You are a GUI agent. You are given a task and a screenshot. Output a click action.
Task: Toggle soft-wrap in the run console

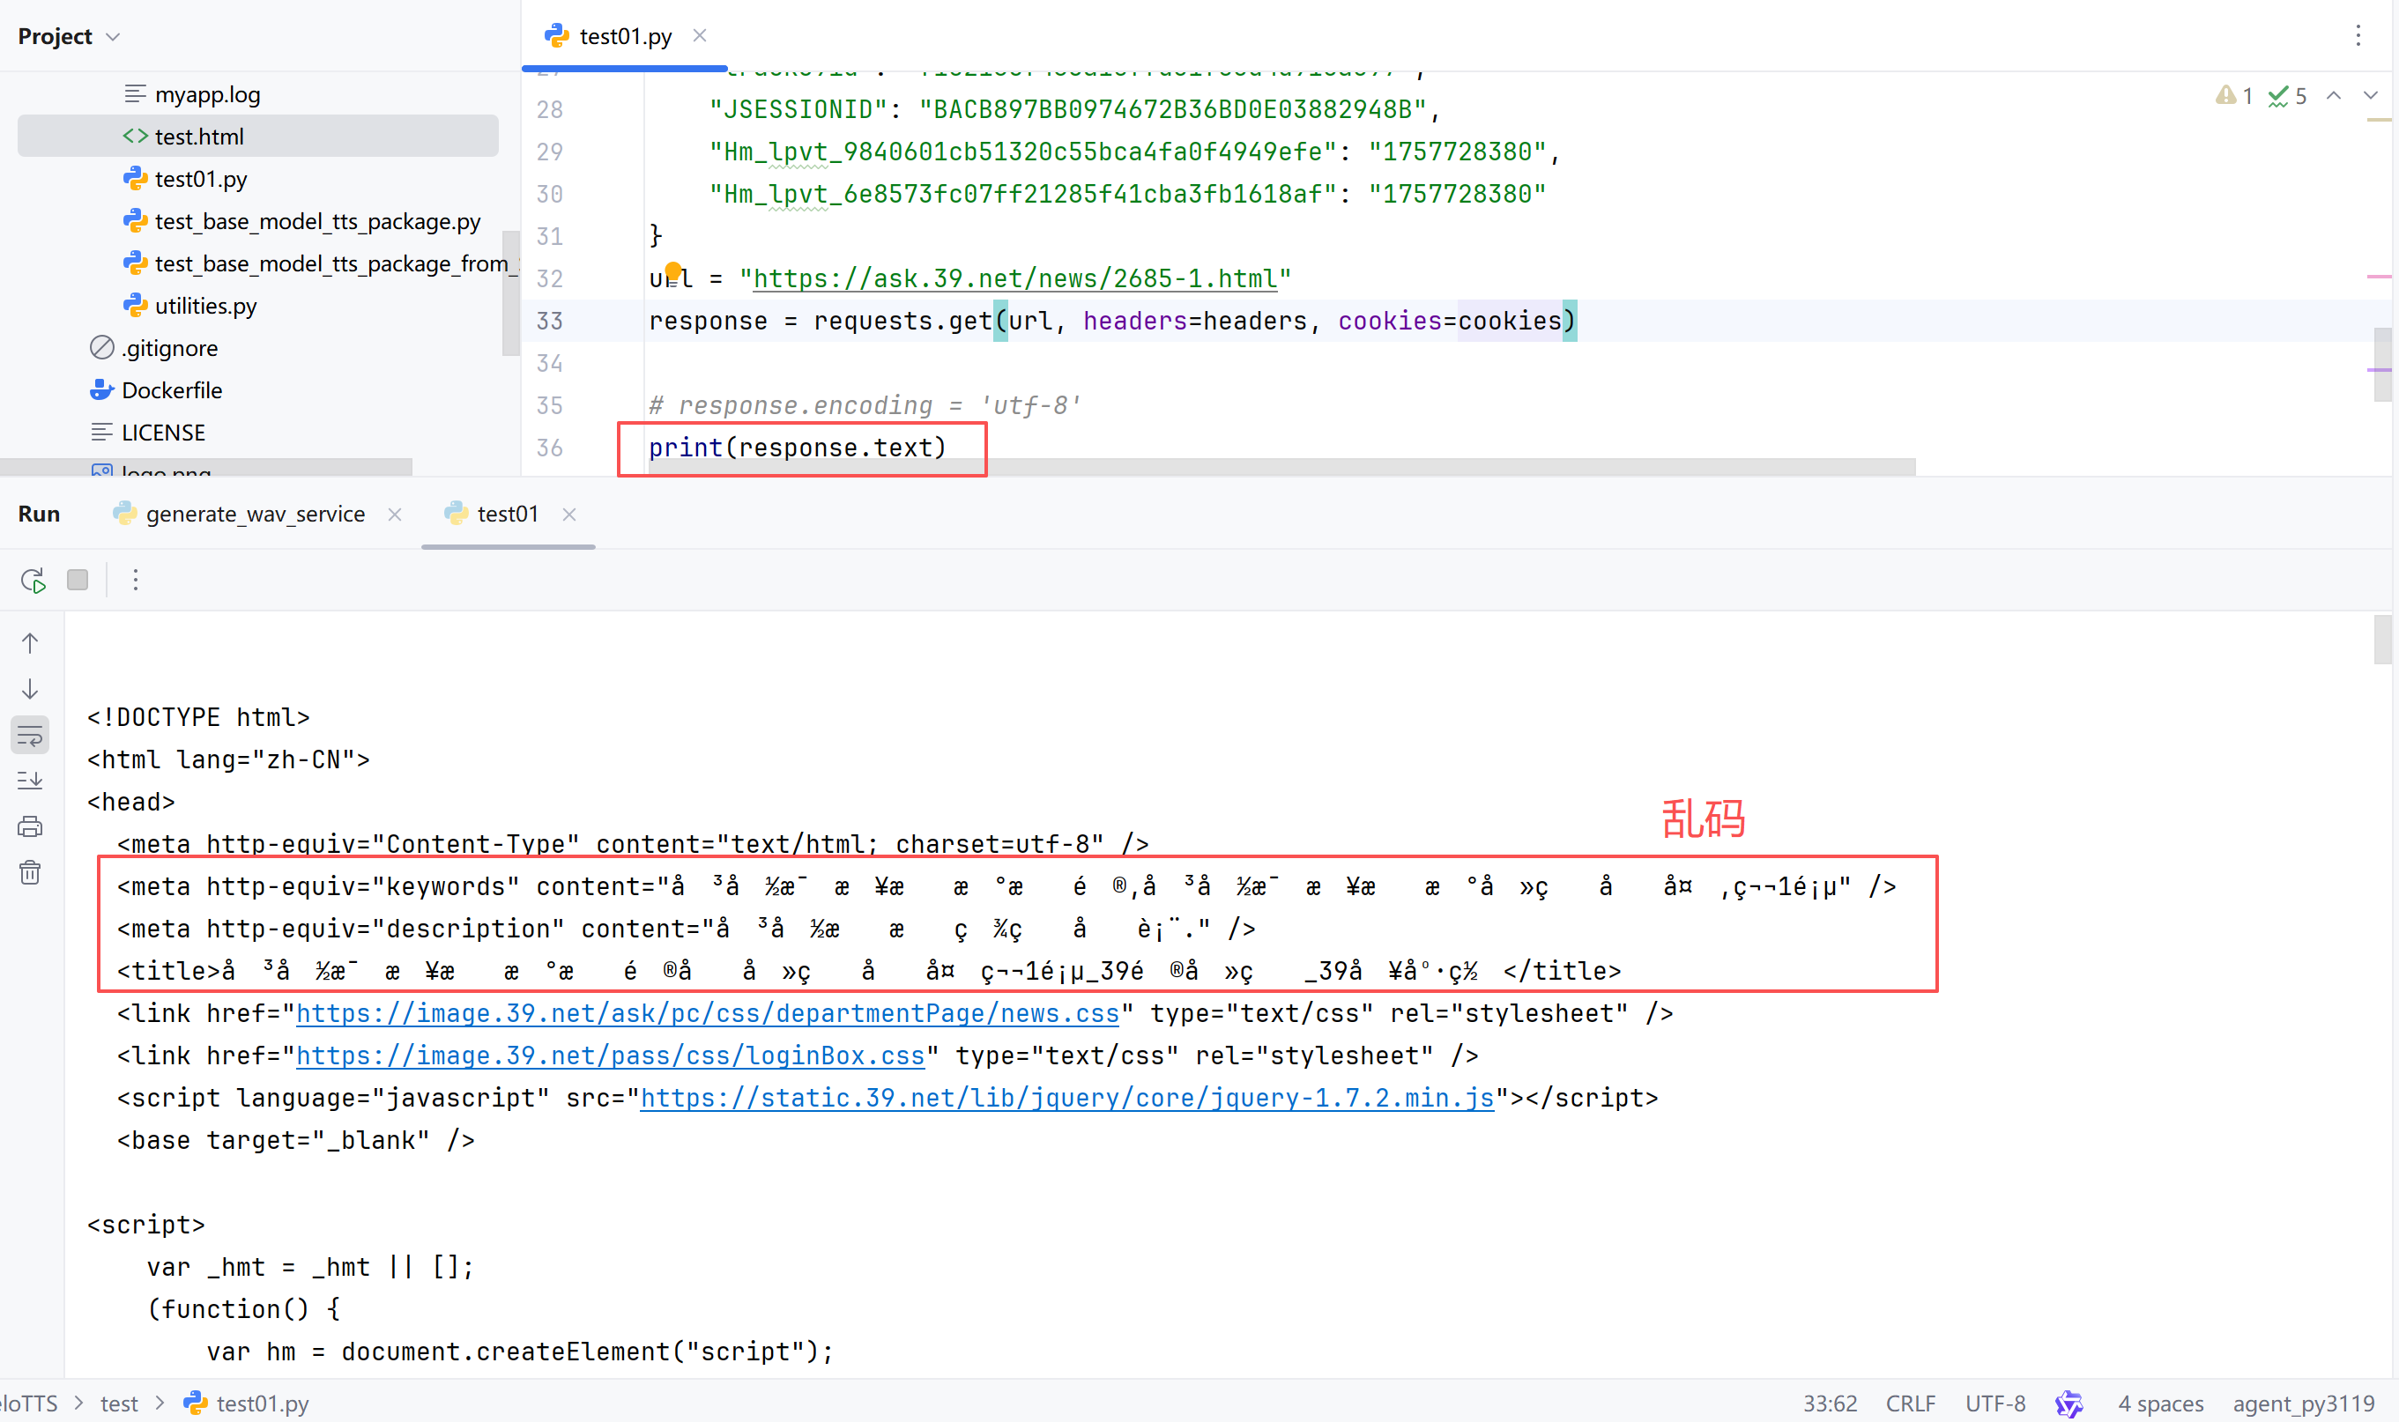[30, 736]
